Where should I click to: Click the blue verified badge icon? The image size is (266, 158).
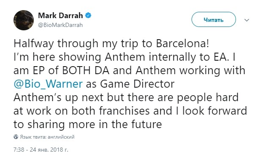(88, 16)
